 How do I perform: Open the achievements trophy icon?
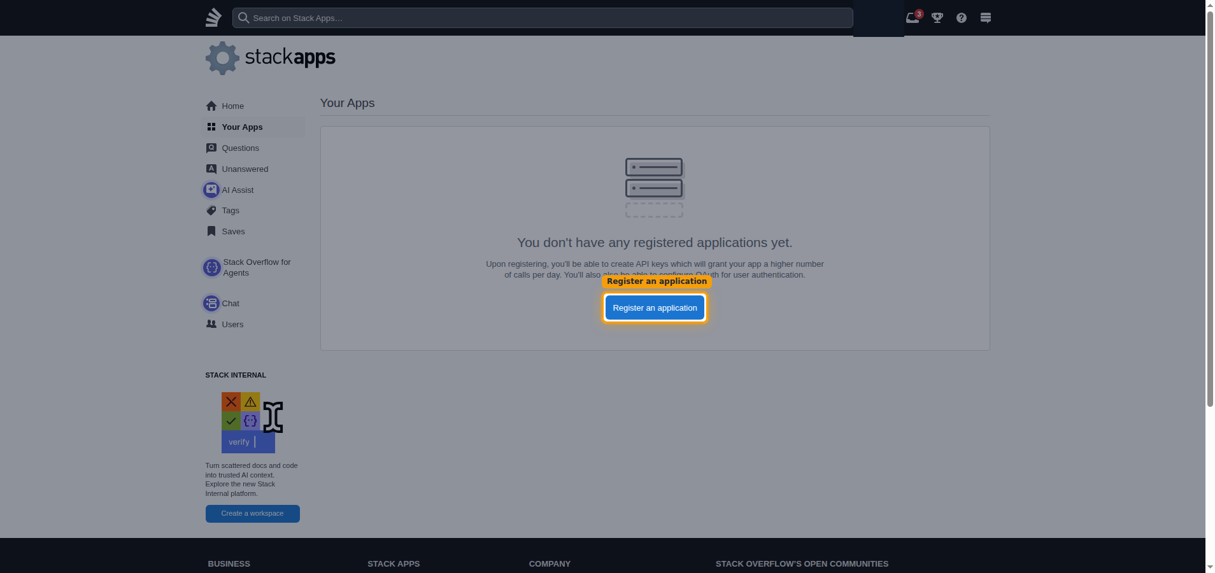937,18
